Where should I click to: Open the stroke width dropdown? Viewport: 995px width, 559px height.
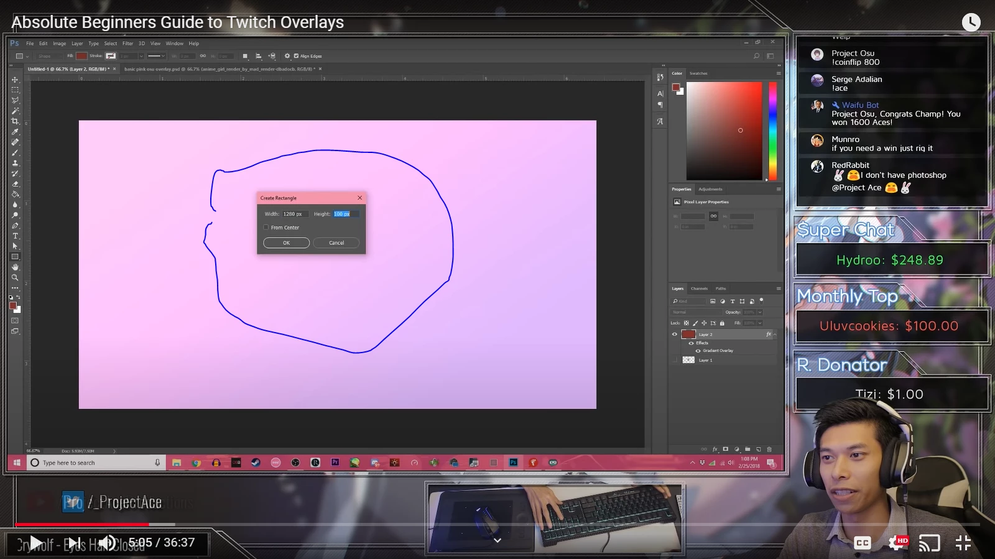point(141,56)
